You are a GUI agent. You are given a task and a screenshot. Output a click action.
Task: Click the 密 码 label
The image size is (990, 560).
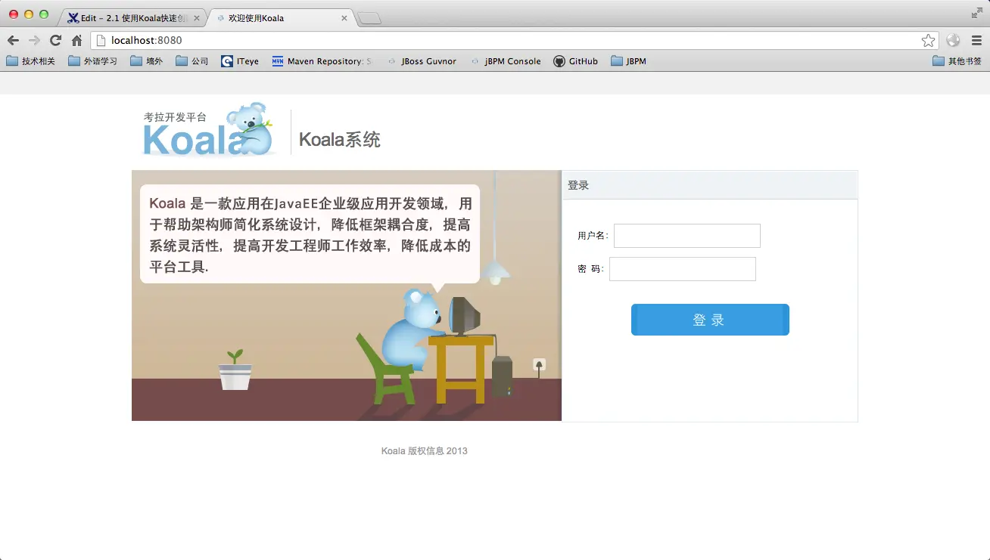click(590, 269)
